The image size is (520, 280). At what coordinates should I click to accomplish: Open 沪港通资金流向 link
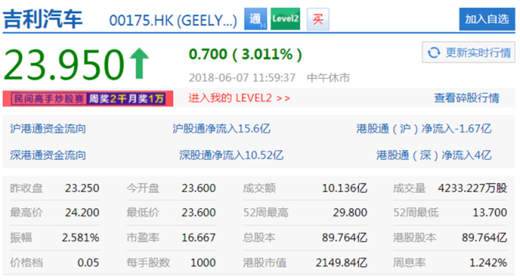tap(48, 128)
